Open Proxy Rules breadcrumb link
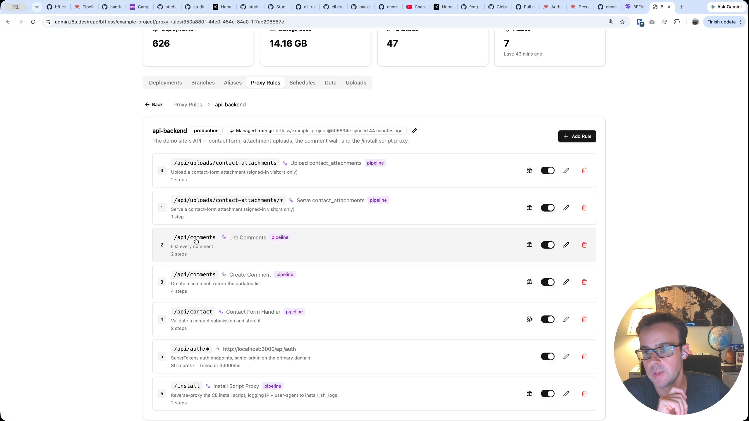The height and width of the screenshot is (421, 749). pos(188,105)
